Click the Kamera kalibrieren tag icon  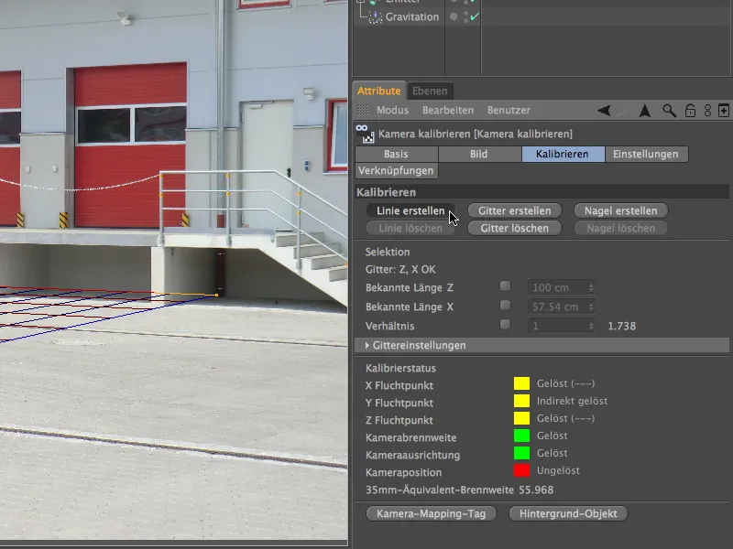(x=365, y=134)
